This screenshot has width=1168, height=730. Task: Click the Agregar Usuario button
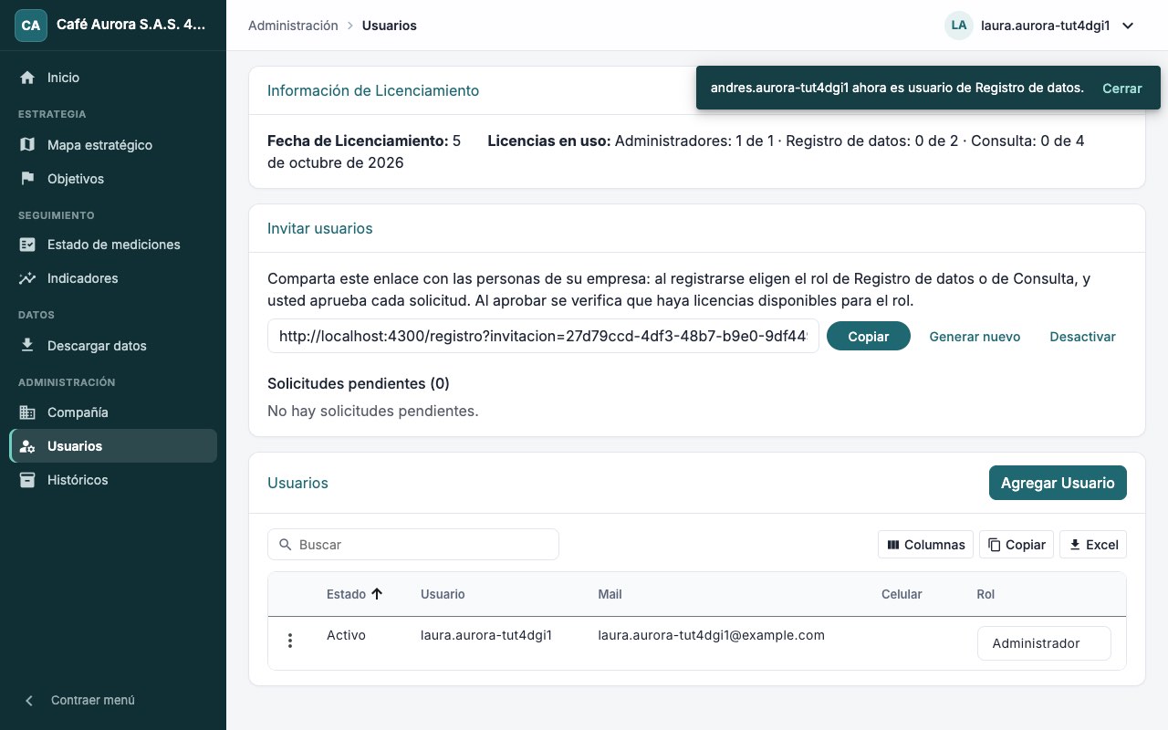coord(1058,484)
